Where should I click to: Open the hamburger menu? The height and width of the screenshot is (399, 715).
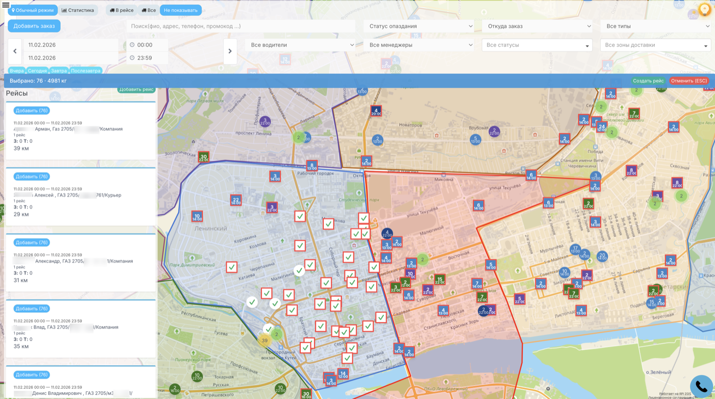click(x=6, y=5)
